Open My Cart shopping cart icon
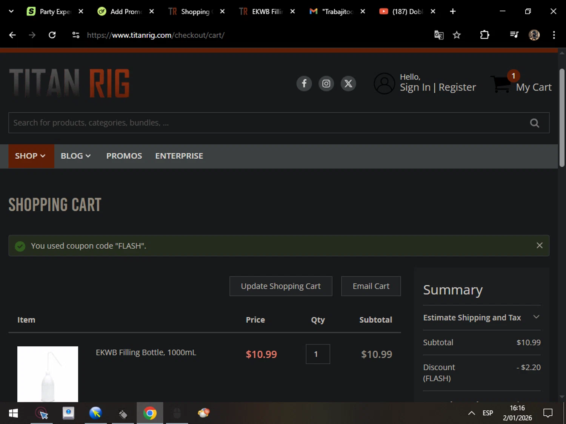This screenshot has height=424, width=566. click(501, 84)
